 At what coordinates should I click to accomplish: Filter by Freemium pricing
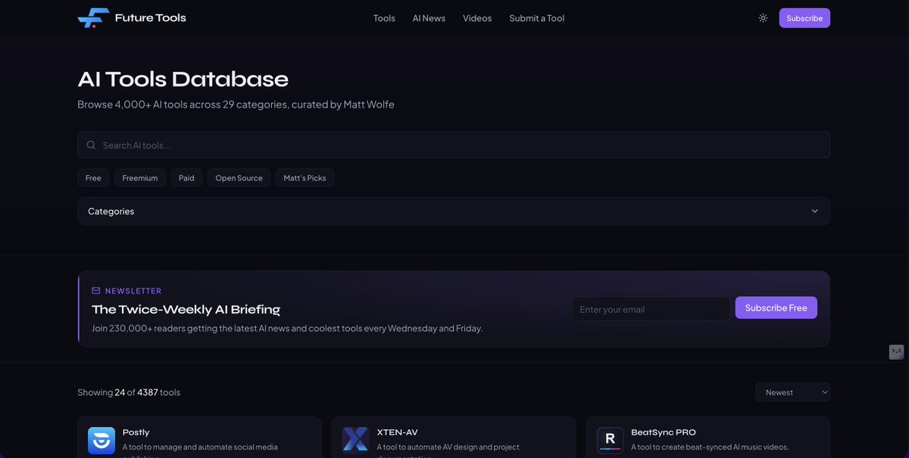(x=140, y=178)
